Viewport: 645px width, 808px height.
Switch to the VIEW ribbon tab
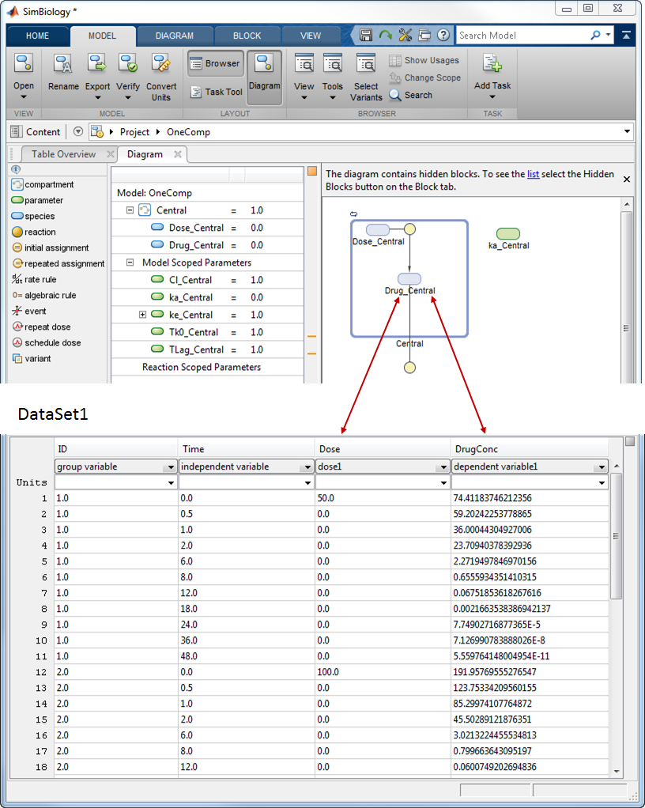[x=311, y=36]
